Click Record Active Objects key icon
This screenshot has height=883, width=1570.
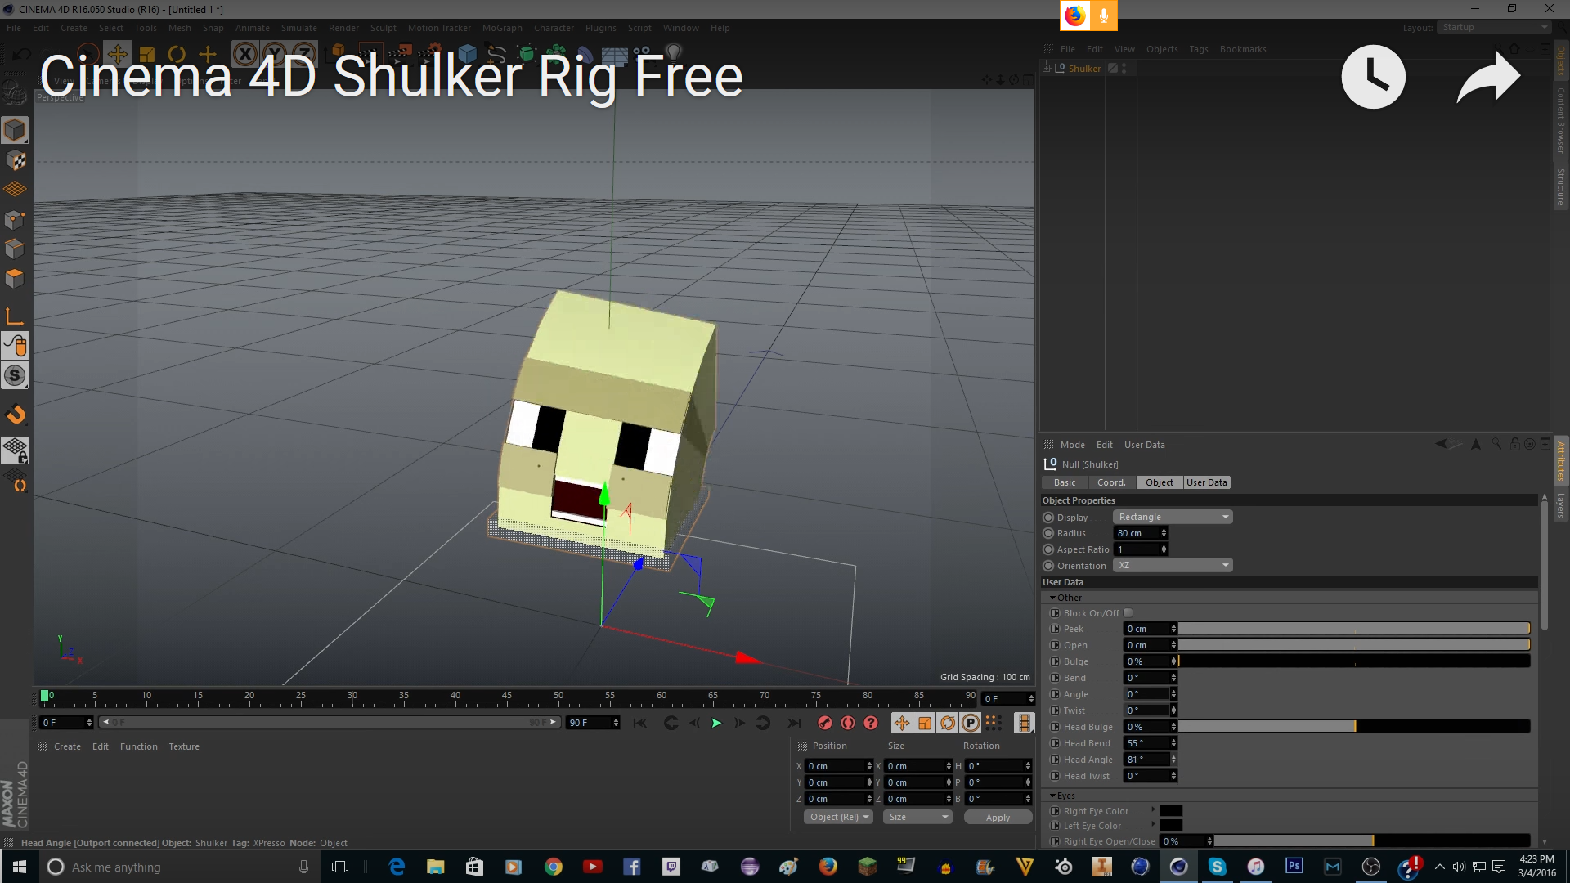click(x=825, y=723)
